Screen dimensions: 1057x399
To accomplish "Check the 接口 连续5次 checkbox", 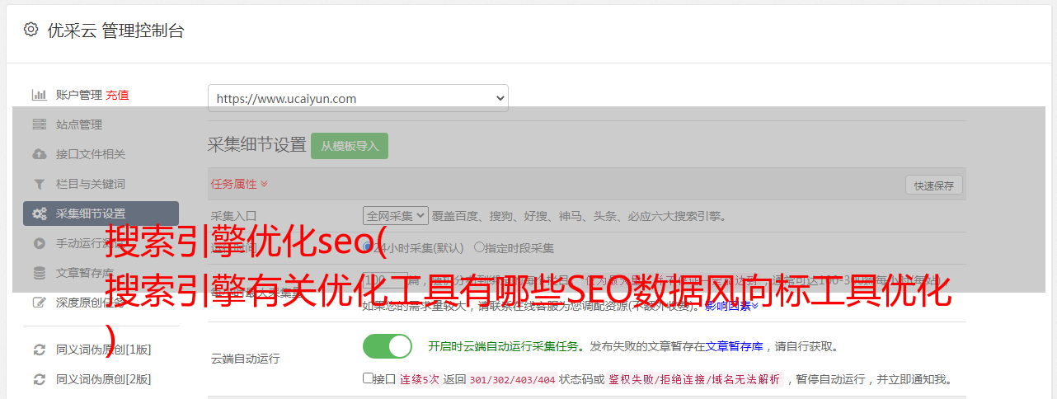I will pos(368,378).
